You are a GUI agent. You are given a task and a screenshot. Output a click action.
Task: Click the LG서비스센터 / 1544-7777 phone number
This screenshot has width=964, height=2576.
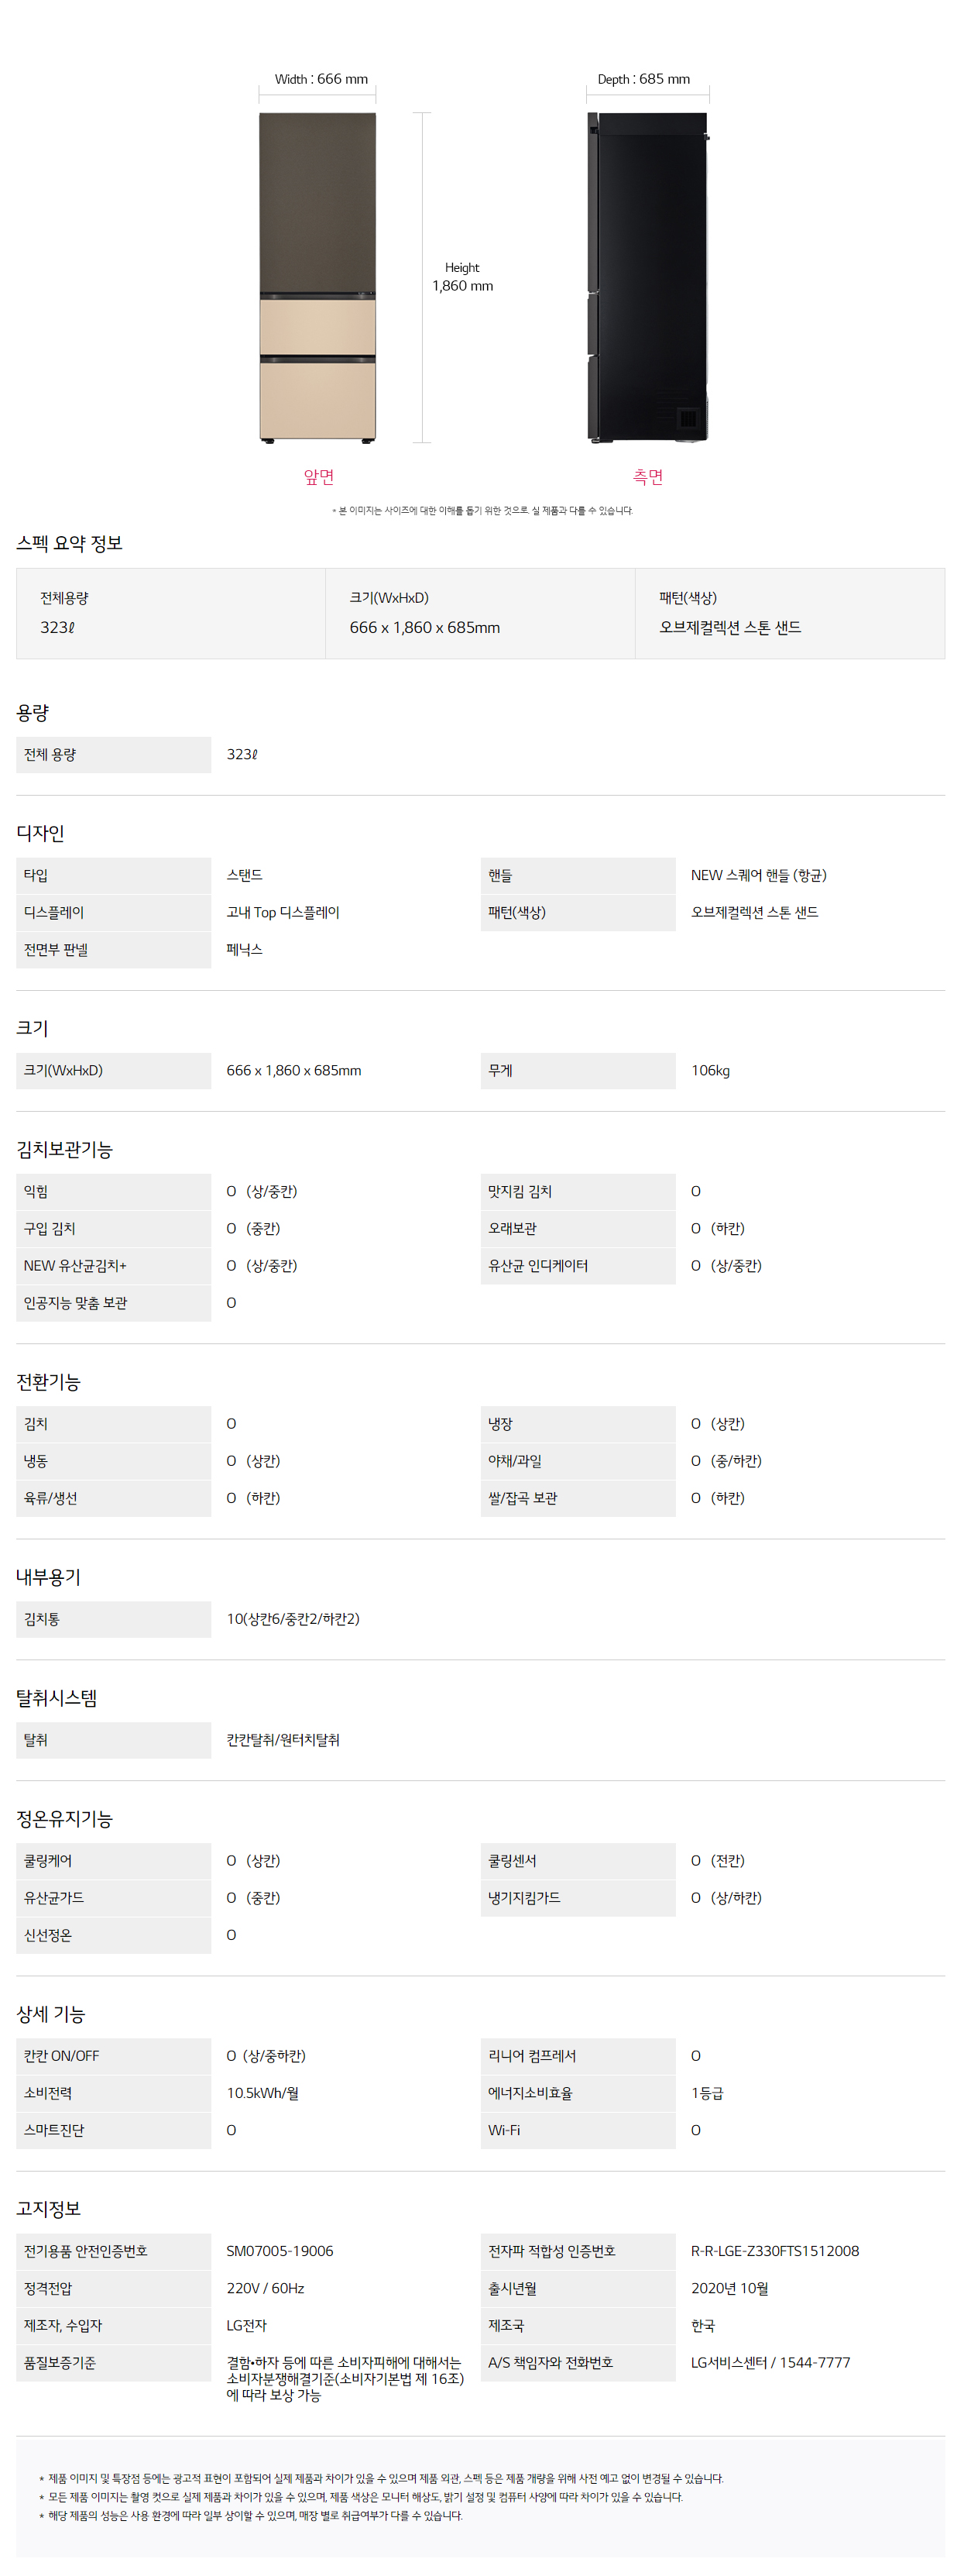pyautogui.click(x=770, y=2362)
